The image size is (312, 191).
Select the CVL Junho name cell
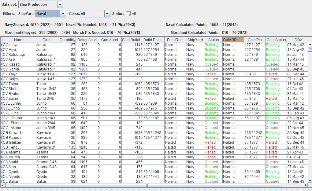(x=19, y=103)
